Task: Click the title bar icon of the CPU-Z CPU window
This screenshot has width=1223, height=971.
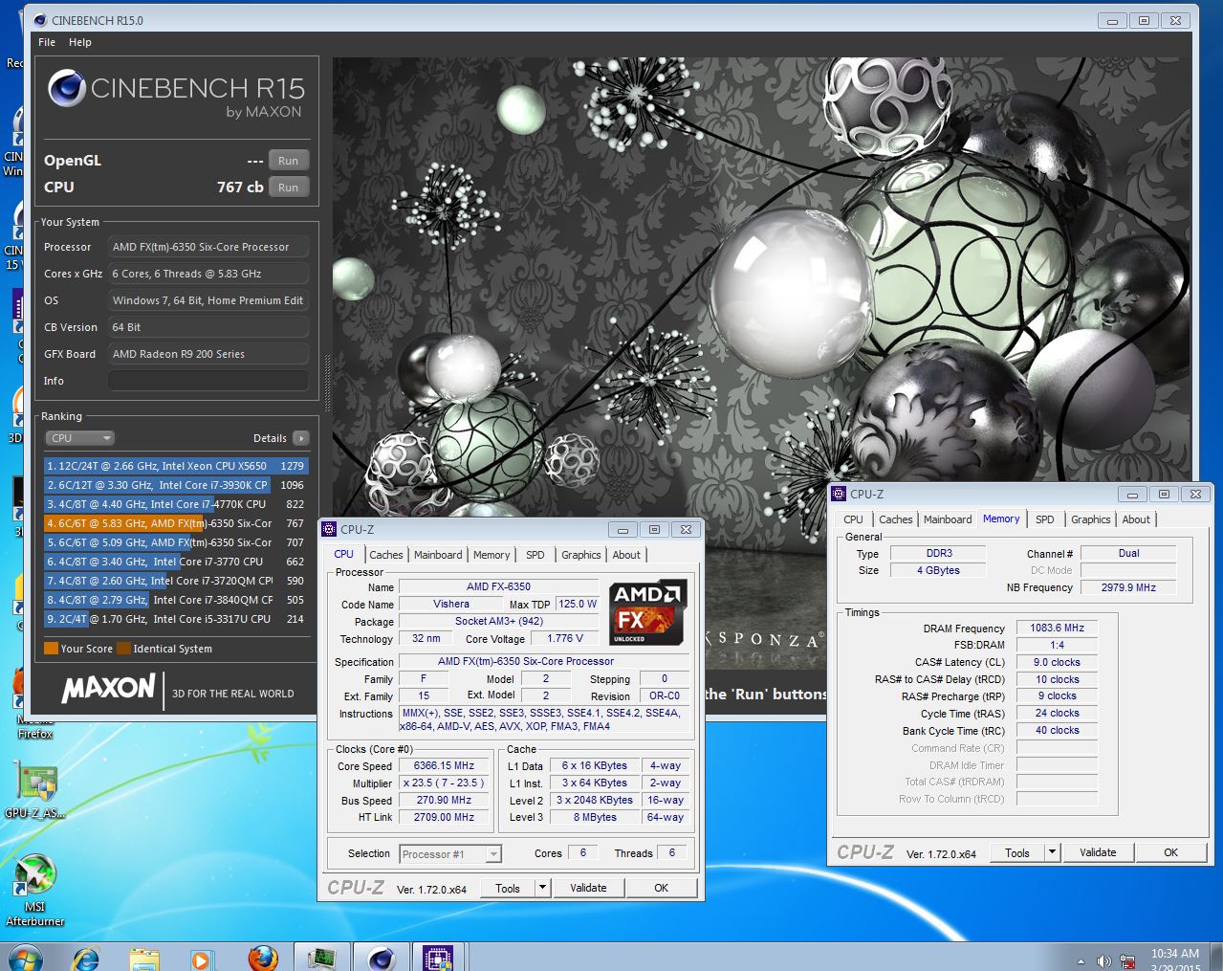Action: click(x=329, y=529)
